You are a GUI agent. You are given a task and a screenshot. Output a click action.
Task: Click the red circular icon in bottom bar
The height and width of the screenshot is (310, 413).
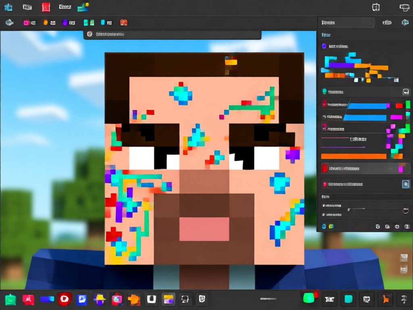(65, 299)
